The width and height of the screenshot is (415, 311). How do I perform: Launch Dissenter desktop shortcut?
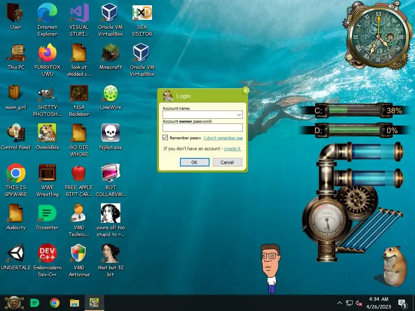point(47,217)
